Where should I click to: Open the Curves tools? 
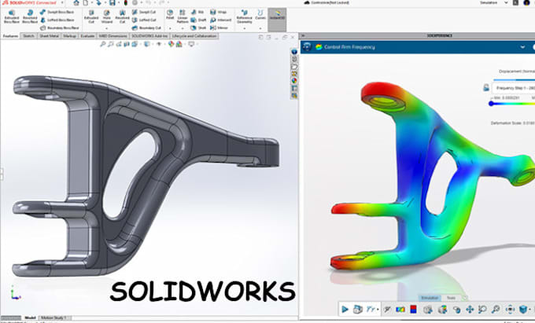click(x=260, y=15)
